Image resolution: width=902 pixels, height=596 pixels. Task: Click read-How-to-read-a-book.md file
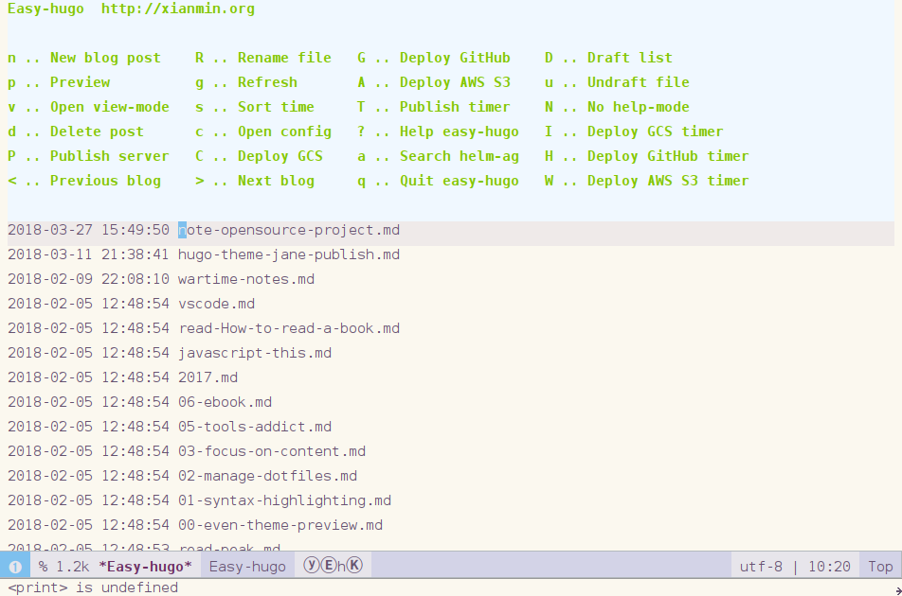(289, 328)
